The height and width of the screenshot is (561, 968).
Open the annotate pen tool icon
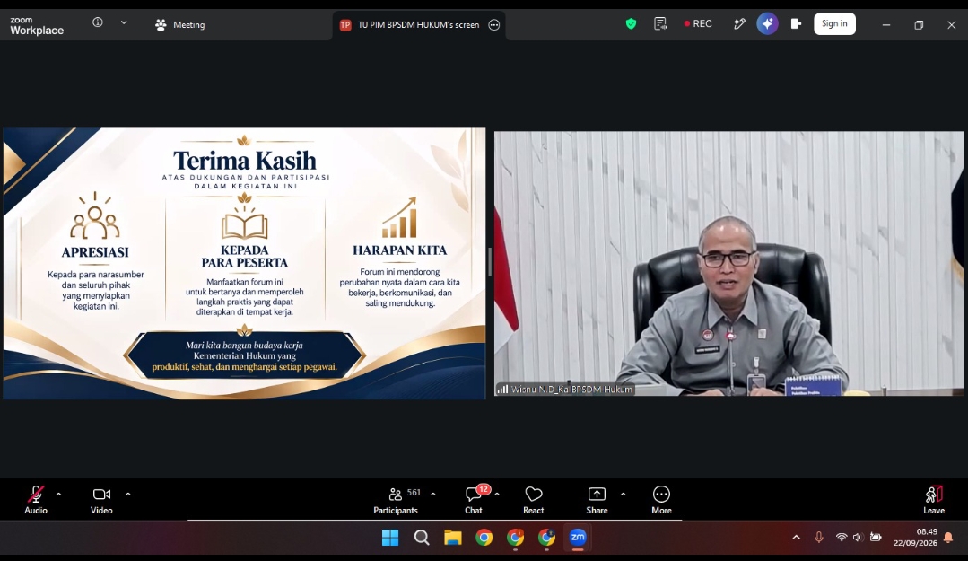739,23
